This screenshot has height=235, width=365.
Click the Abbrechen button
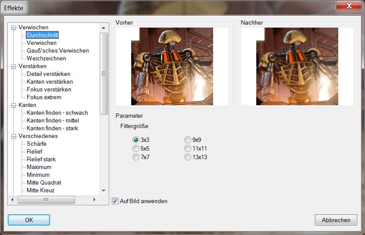(336, 220)
